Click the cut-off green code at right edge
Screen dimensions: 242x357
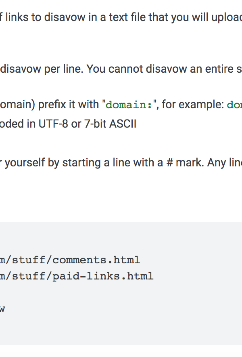click(x=234, y=105)
